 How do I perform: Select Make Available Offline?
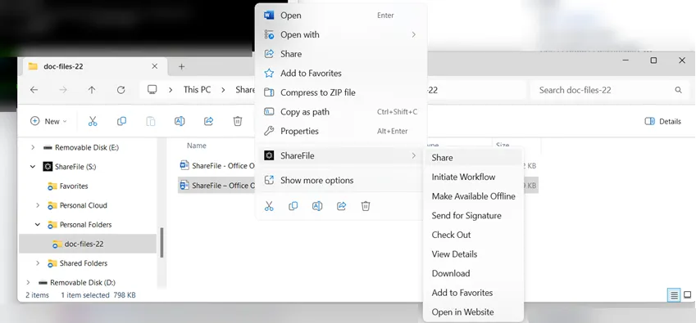click(473, 196)
